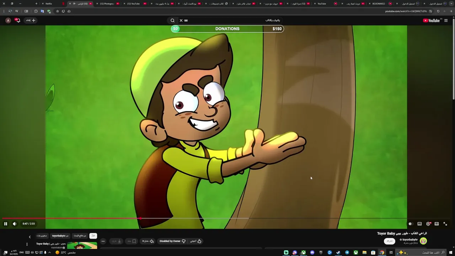Open more actions three-dot menu
Viewport: 455px width, 256px height.
pos(103,241)
